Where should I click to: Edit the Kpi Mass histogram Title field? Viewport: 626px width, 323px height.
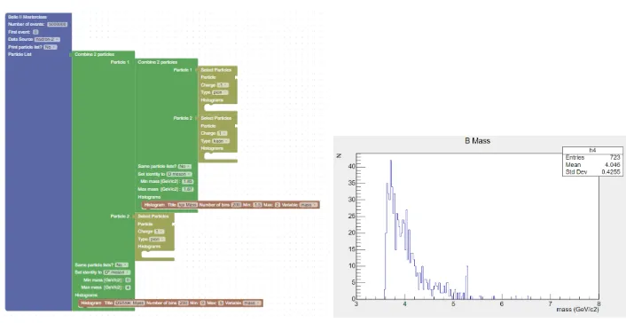[x=187, y=205]
